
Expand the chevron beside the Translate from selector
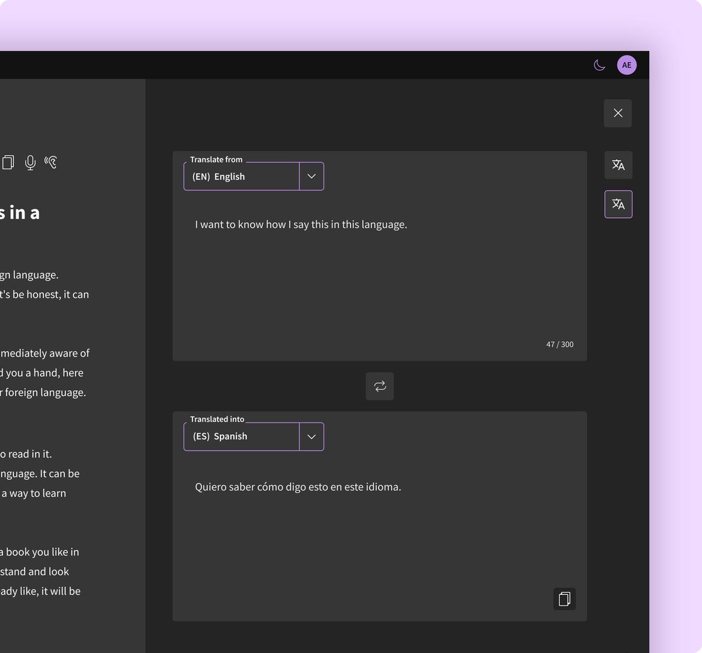point(311,176)
